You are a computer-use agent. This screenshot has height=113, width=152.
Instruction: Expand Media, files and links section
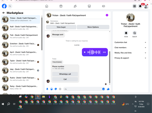point(130,53)
